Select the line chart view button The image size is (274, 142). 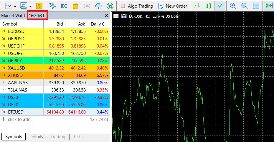point(220,6)
